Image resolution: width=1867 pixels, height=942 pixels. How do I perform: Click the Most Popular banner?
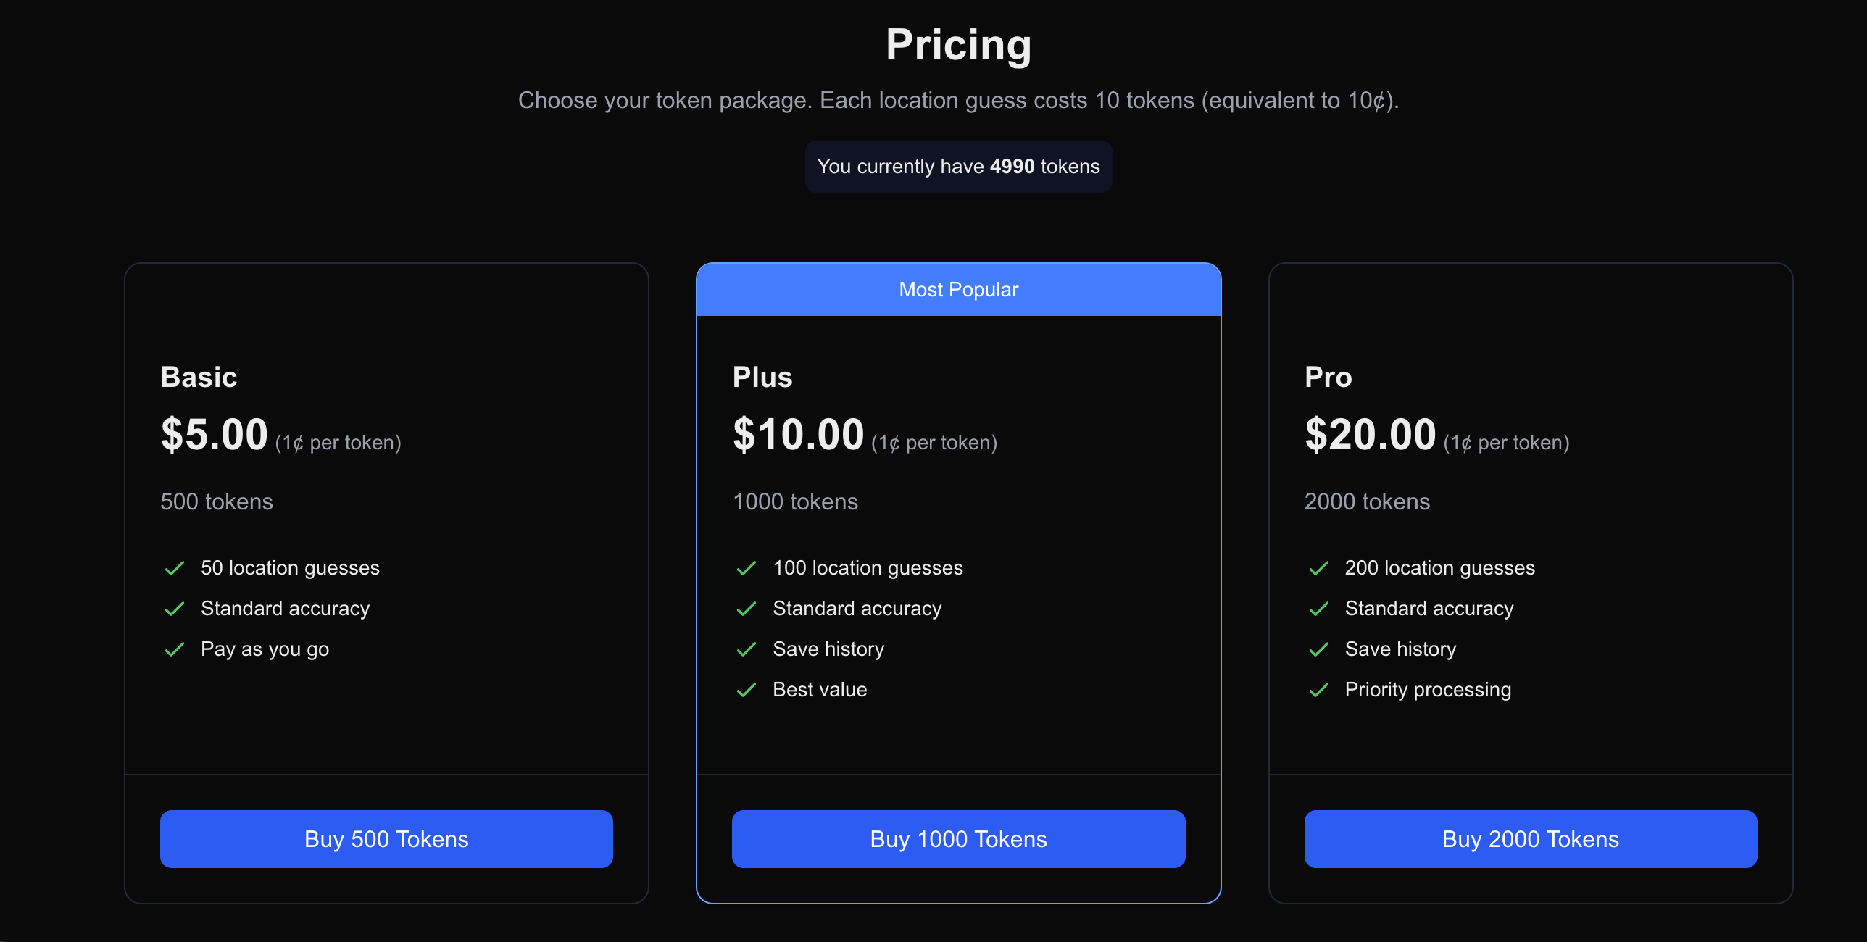pos(958,290)
